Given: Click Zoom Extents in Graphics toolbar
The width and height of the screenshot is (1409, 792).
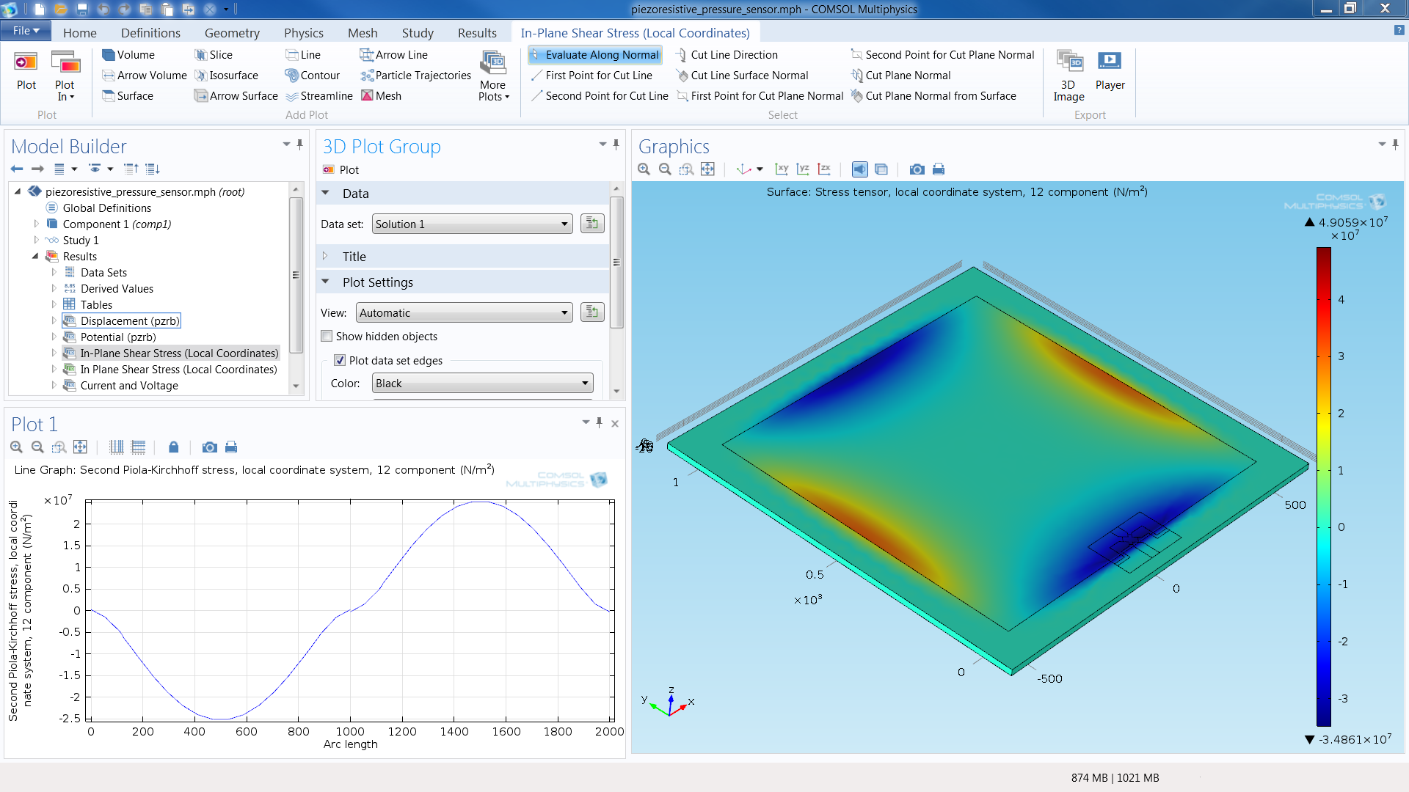Looking at the screenshot, I should (x=707, y=169).
